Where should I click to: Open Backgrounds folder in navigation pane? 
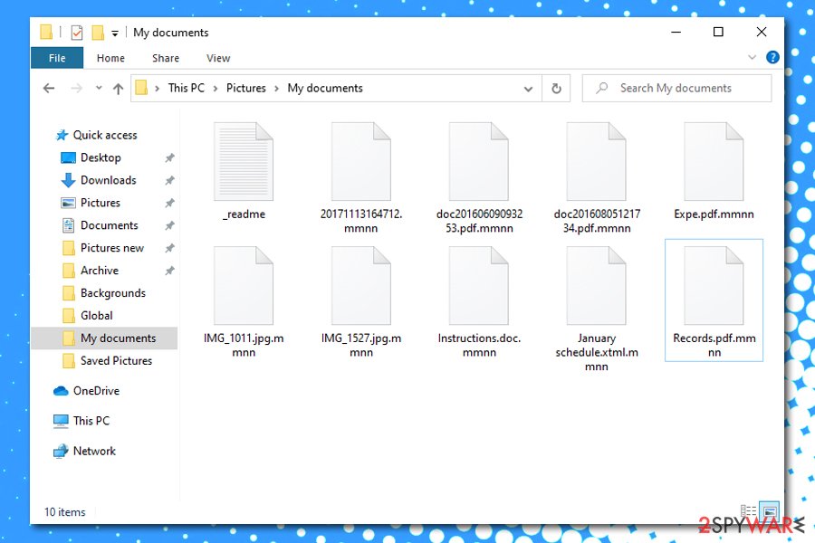[113, 293]
